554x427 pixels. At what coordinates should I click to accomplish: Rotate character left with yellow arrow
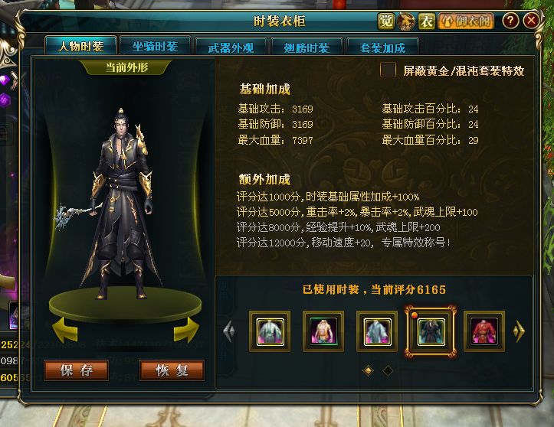66,330
